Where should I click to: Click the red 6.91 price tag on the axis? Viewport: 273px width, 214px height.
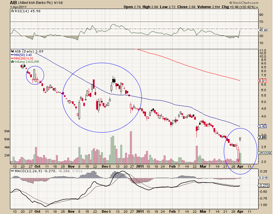(262, 81)
